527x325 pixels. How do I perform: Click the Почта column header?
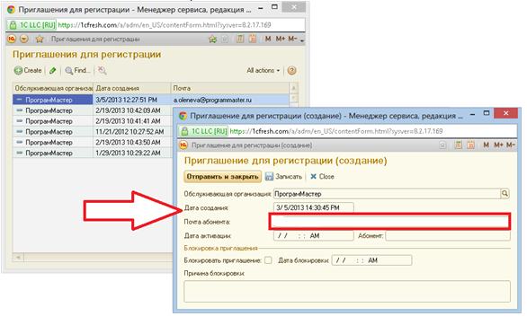230,88
